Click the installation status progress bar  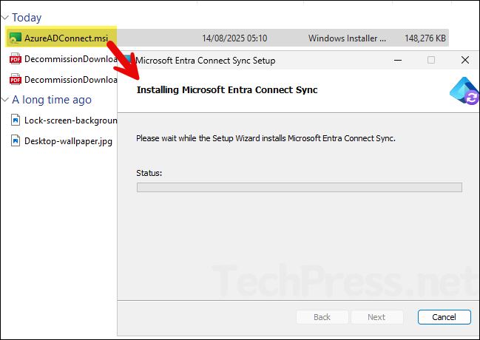click(300, 187)
